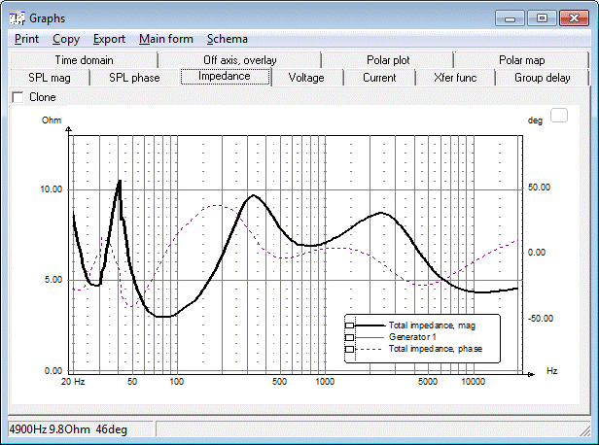Click the '500' frequency axis label
This screenshot has width=599, height=445.
[279, 381]
